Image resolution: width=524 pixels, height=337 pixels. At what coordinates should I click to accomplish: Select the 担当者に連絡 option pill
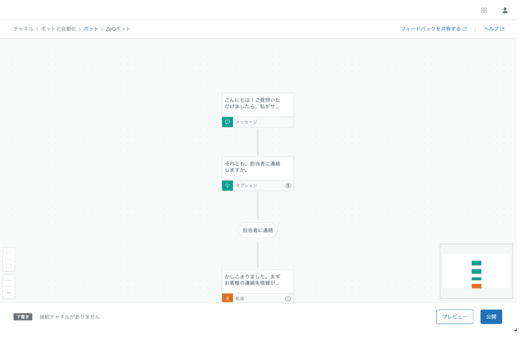258,230
